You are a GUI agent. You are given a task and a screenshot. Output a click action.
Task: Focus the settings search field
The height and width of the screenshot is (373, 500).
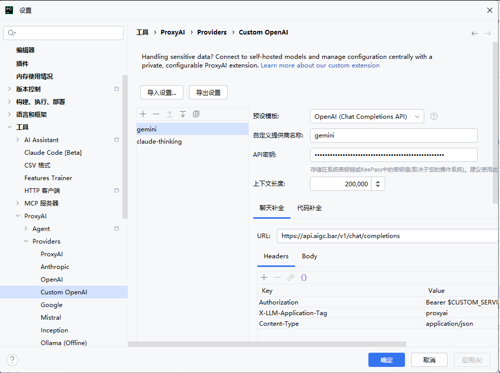coord(63,33)
